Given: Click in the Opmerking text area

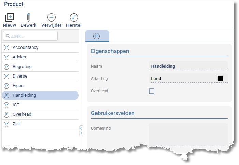Looking at the screenshot, I should (188, 134).
